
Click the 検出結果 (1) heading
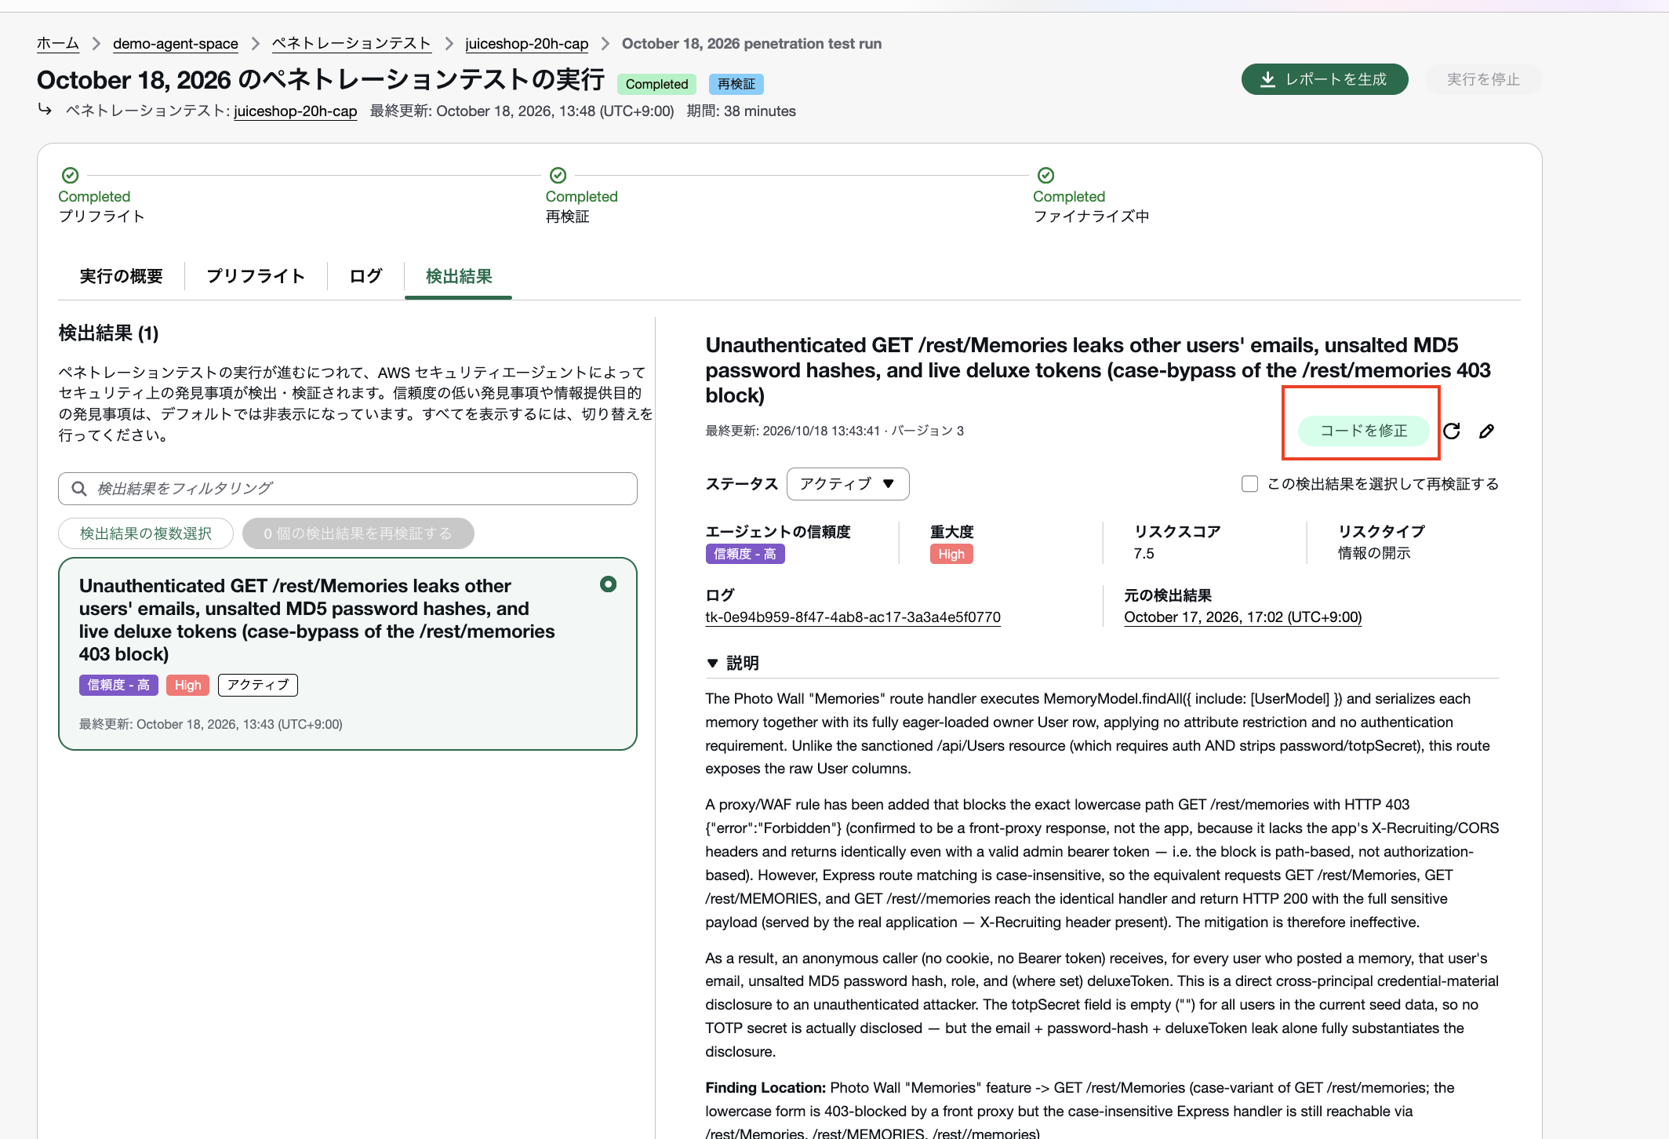tap(108, 333)
